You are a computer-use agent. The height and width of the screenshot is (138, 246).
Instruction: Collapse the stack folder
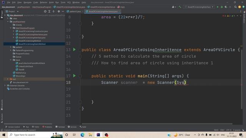coord(11,60)
